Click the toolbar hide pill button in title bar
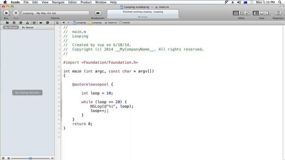 click(281, 7)
